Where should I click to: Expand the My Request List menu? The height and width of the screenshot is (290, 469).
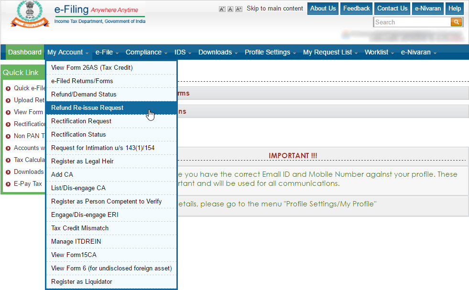point(330,53)
